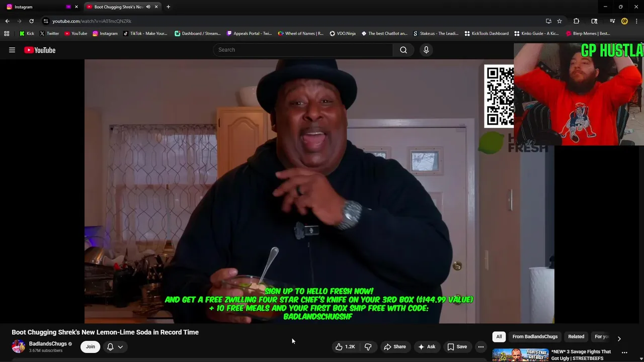Viewport: 644px width, 362px height.
Task: Close the Instagram browser tab
Action: [x=76, y=7]
